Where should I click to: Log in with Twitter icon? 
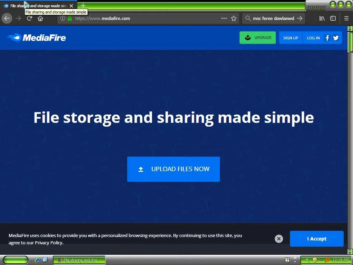336,38
